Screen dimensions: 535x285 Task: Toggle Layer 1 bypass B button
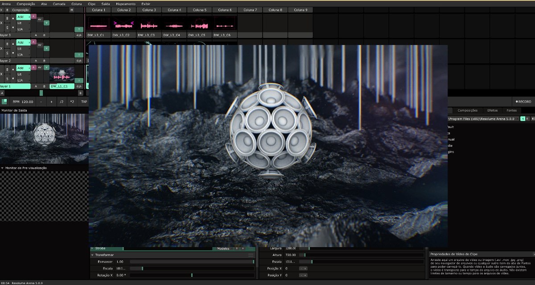7,69
